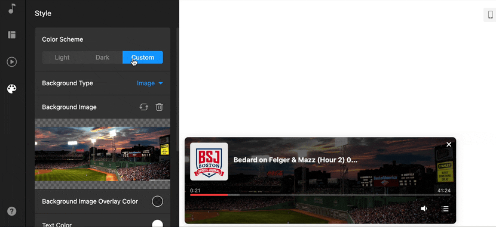Open the help question mark icon
This screenshot has width=496, height=227.
coord(12,211)
